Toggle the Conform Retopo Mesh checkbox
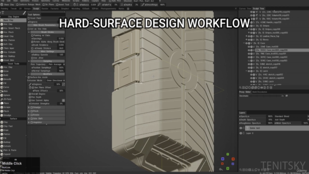The image size is (309, 174). point(17,4)
